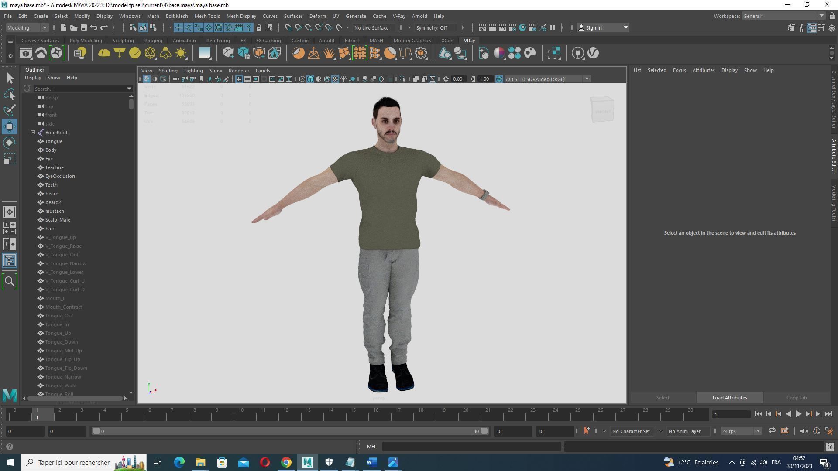Open the Attribute Editor Focus menu

(679, 70)
